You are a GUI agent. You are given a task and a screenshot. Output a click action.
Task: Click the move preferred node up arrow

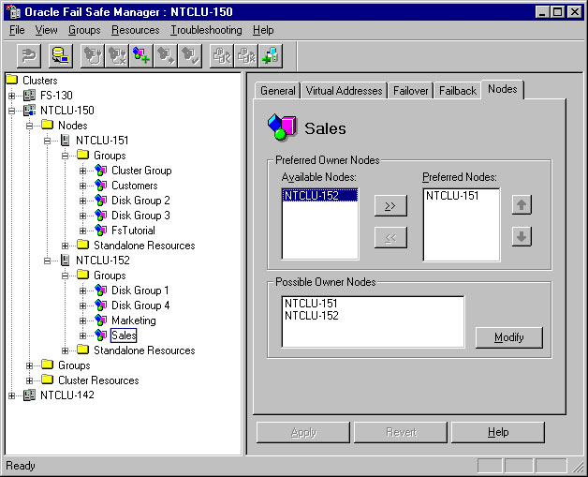click(x=522, y=205)
